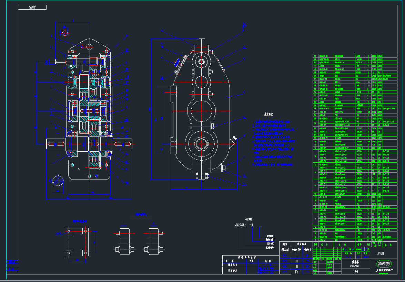
Task: Click the DCW company logo in the title block
Action: pyautogui.click(x=385, y=263)
